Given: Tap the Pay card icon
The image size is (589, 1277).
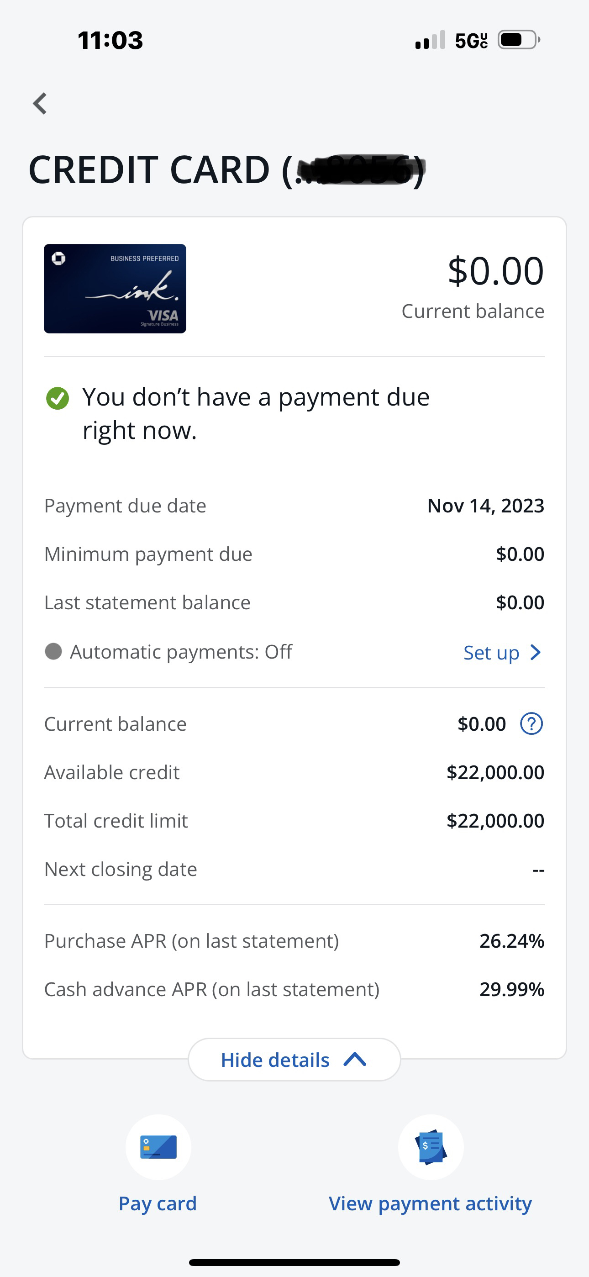Looking at the screenshot, I should 158,1147.
